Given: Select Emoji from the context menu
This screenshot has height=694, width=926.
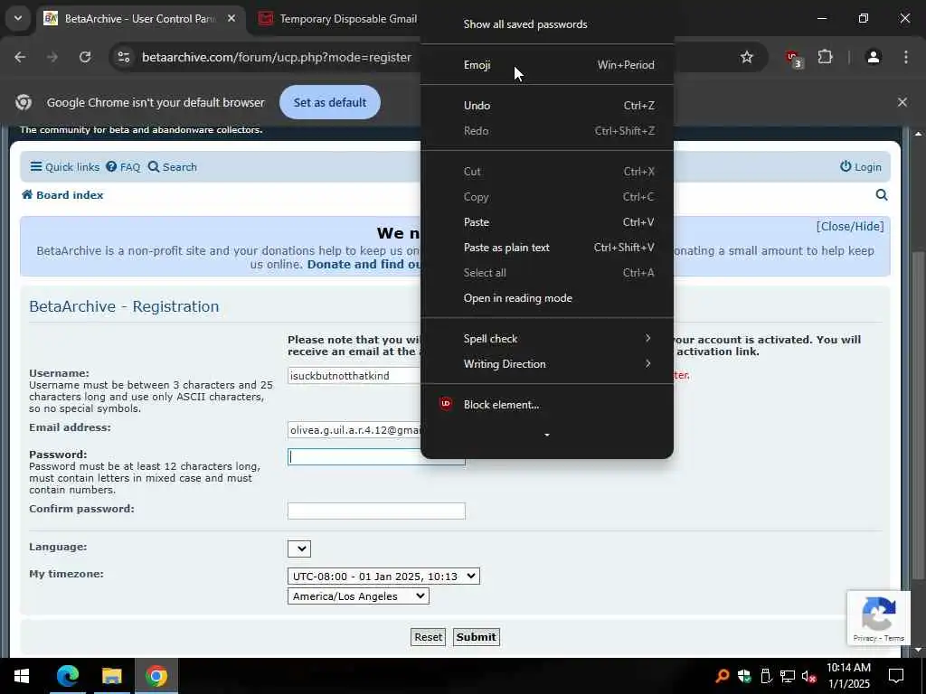Looking at the screenshot, I should pos(547,65).
